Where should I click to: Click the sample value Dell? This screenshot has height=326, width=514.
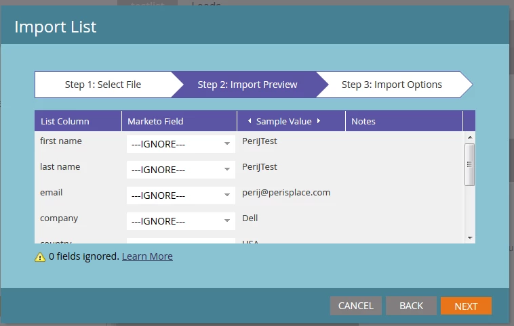(x=250, y=218)
